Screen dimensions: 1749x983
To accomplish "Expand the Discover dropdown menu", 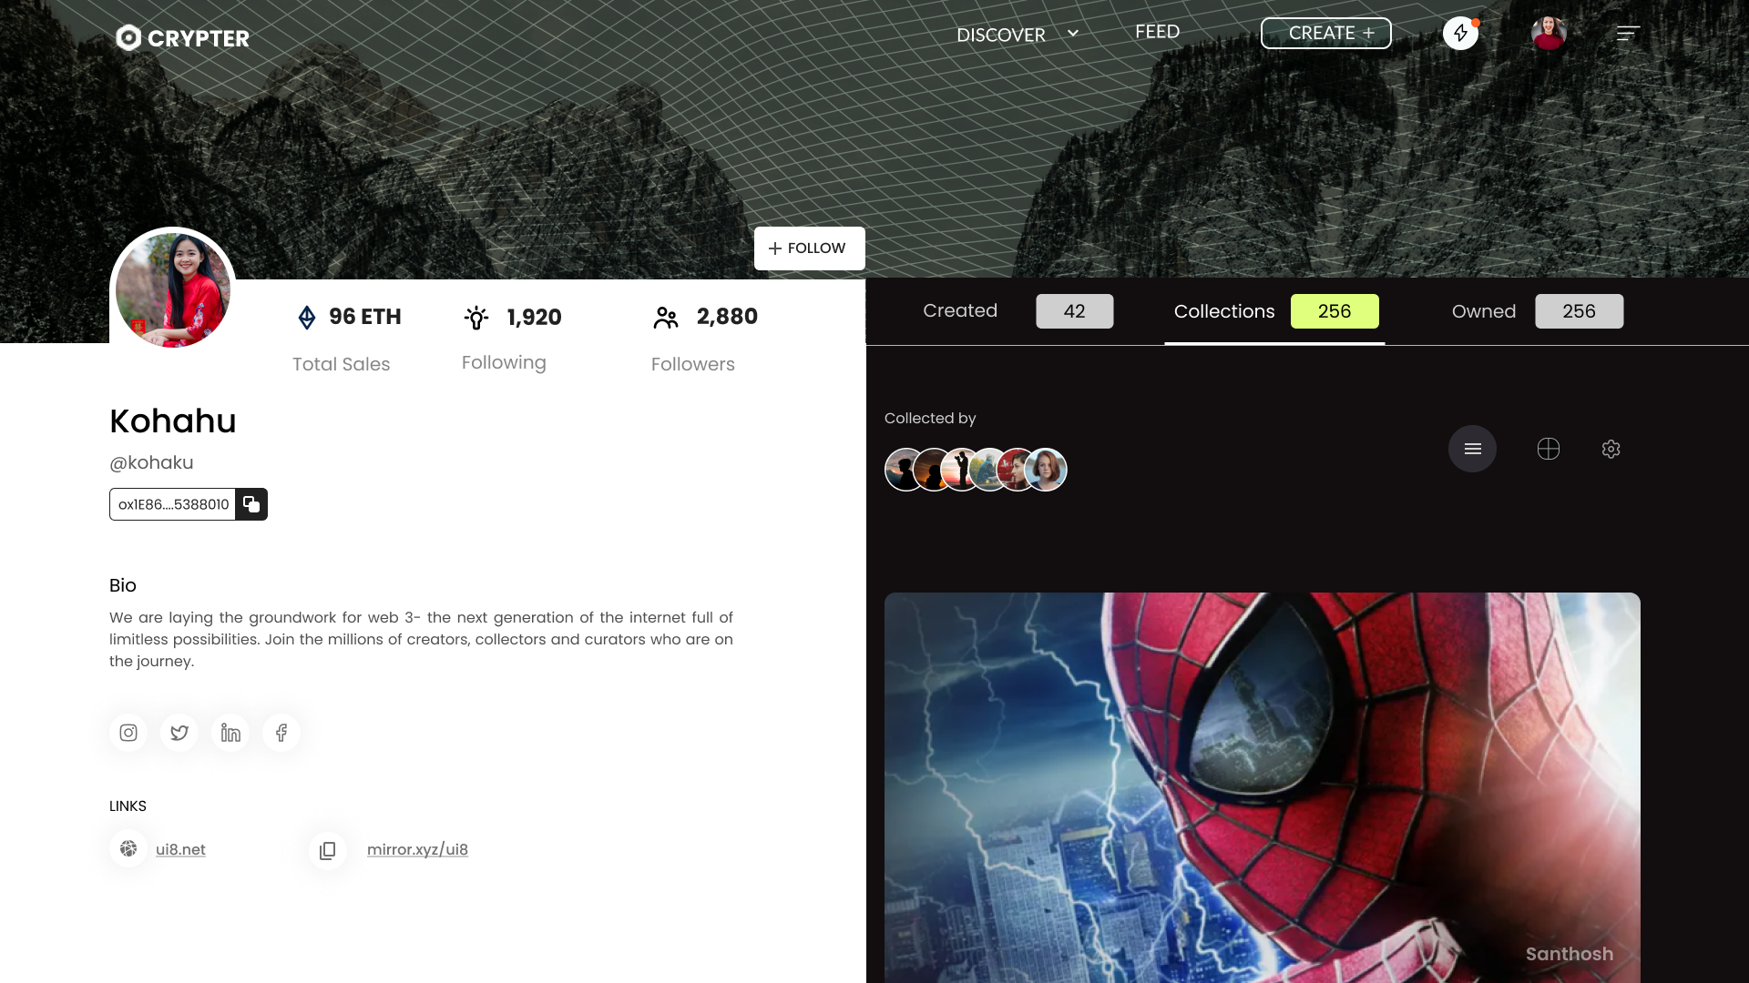I will click(x=1071, y=33).
